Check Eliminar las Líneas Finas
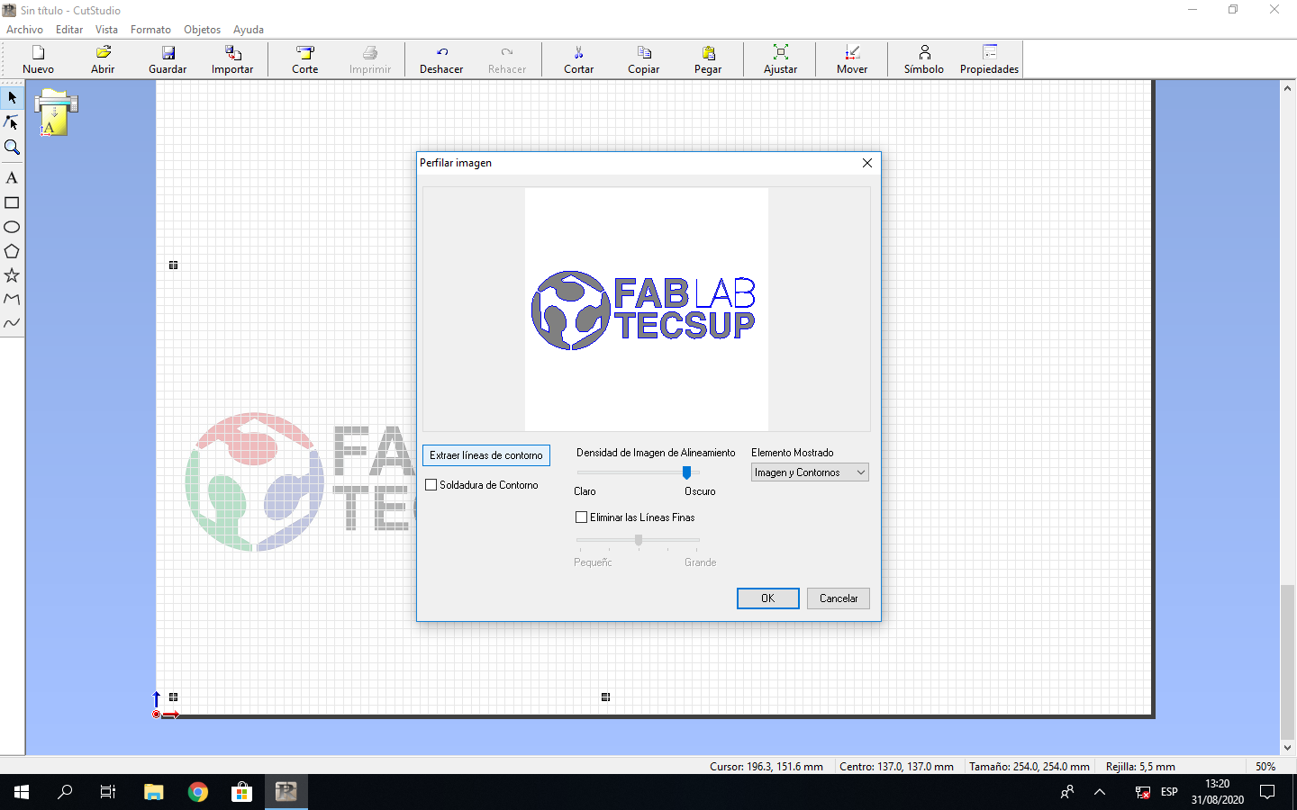Viewport: 1297px width, 810px height. pos(582,517)
